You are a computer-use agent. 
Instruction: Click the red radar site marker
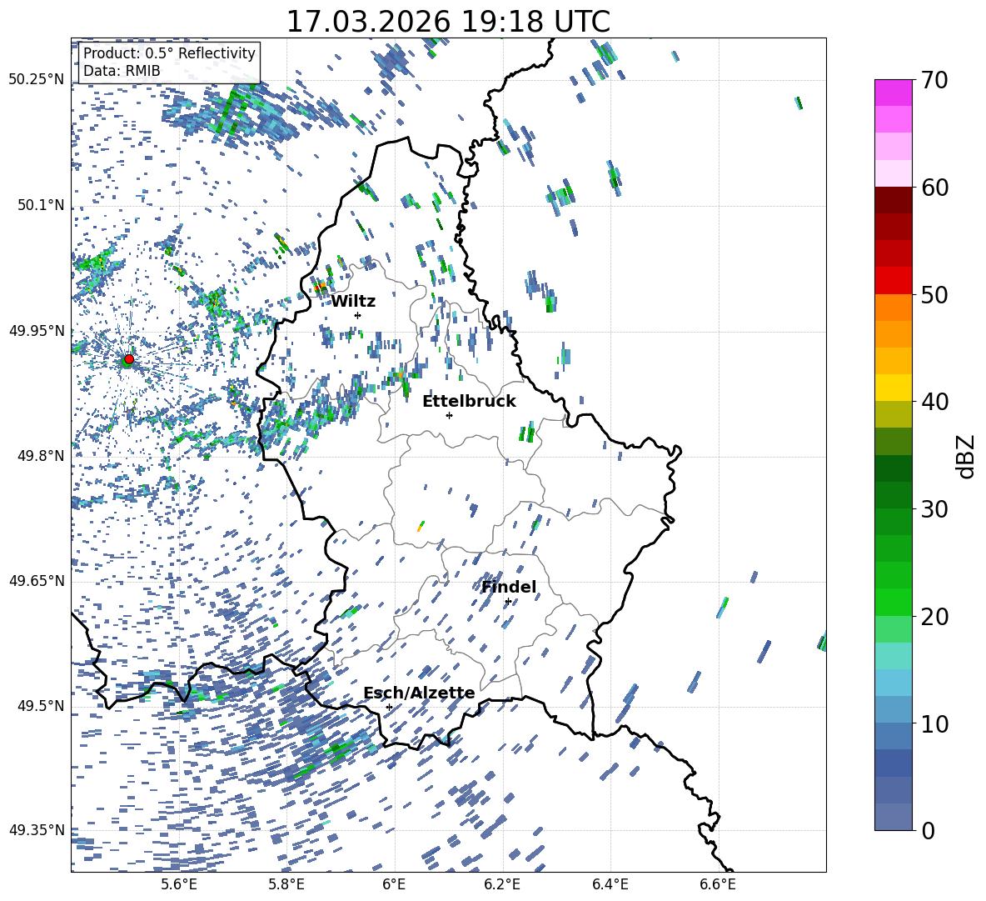(129, 358)
